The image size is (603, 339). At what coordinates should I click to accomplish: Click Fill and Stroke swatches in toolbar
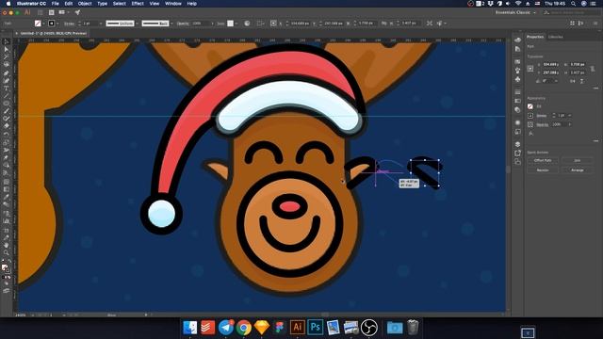point(6,267)
